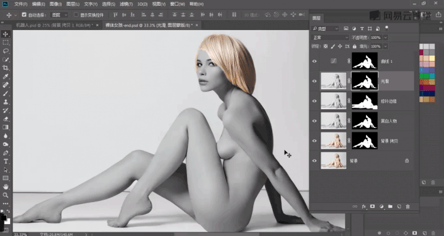Image resolution: width=444 pixels, height=236 pixels.
Task: Filter layers by type layers (T icon)
Action: (362, 28)
